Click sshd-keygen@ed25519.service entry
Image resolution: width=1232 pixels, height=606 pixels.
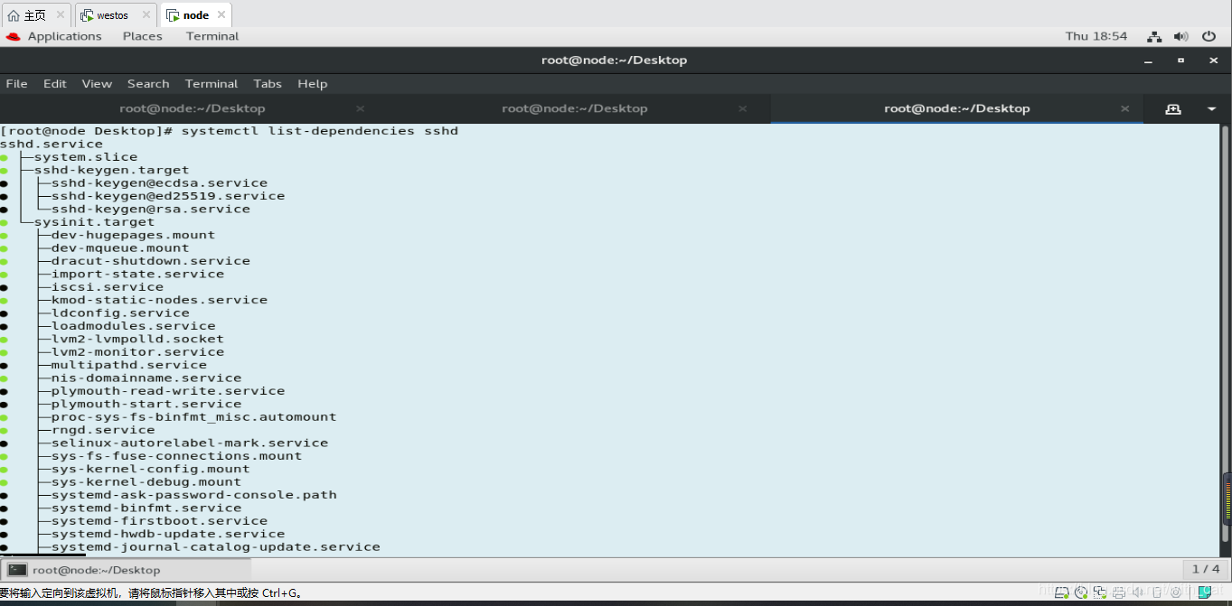pyautogui.click(x=168, y=196)
